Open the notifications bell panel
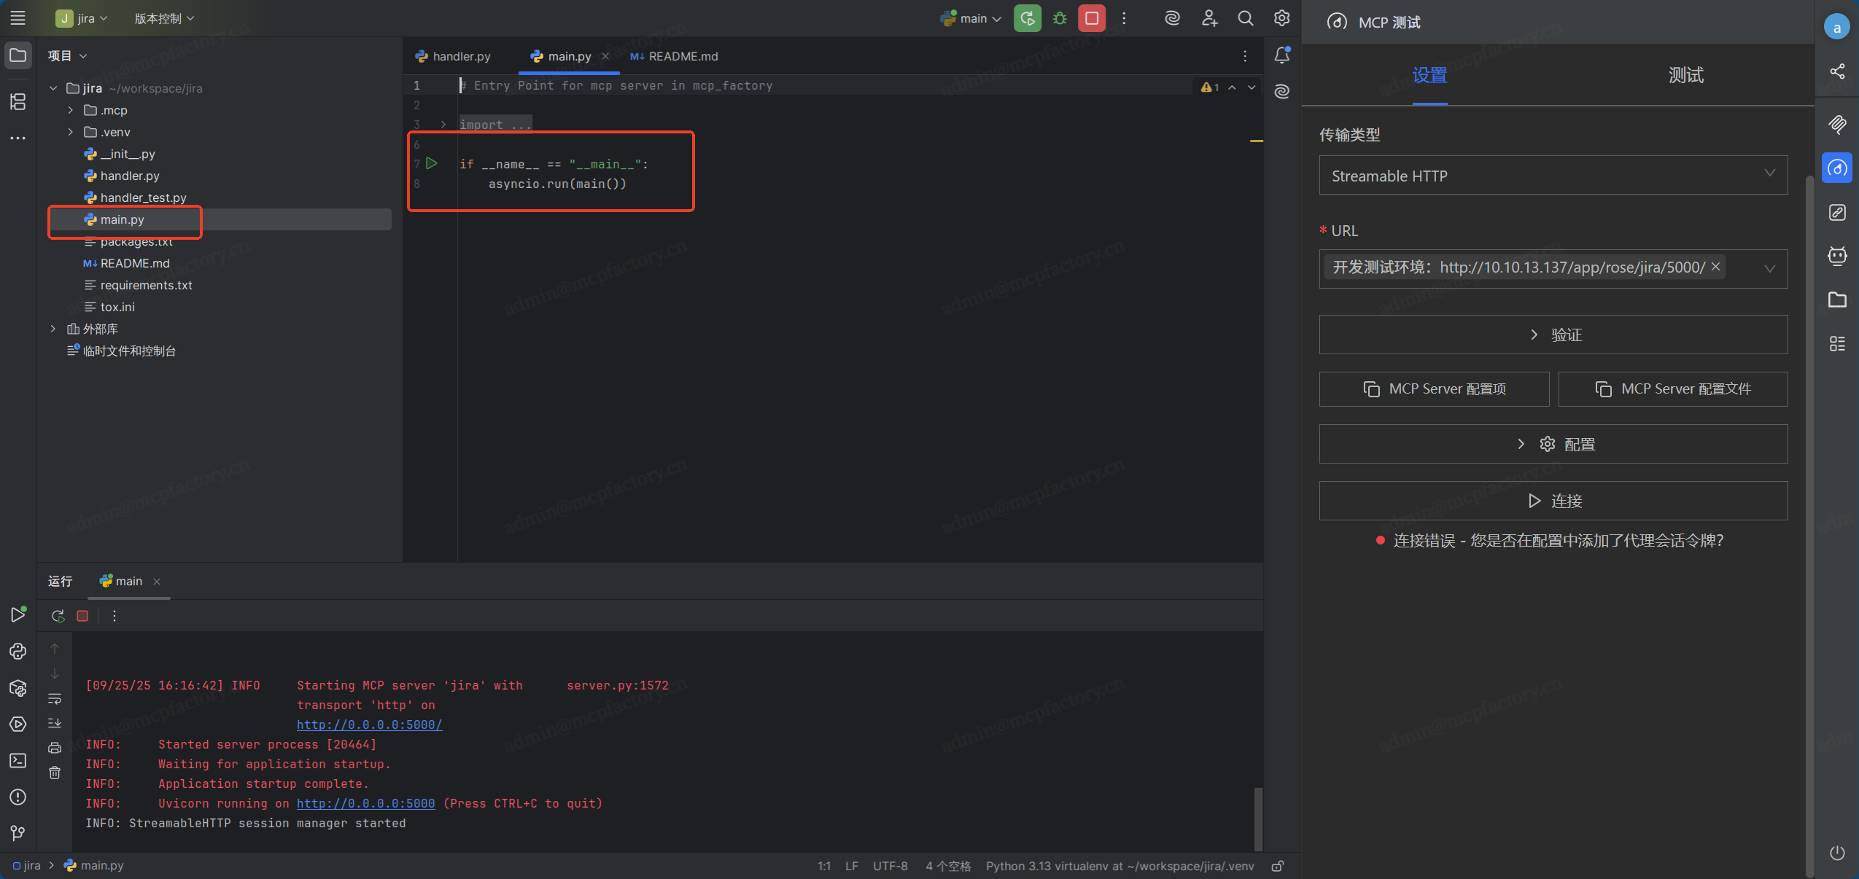 [1281, 55]
